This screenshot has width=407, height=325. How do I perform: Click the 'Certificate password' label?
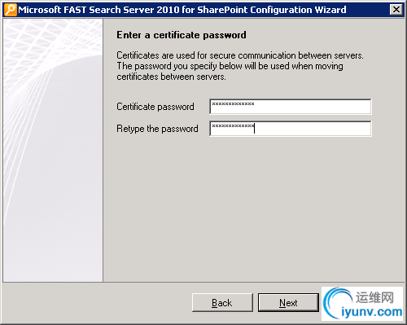tap(155, 107)
